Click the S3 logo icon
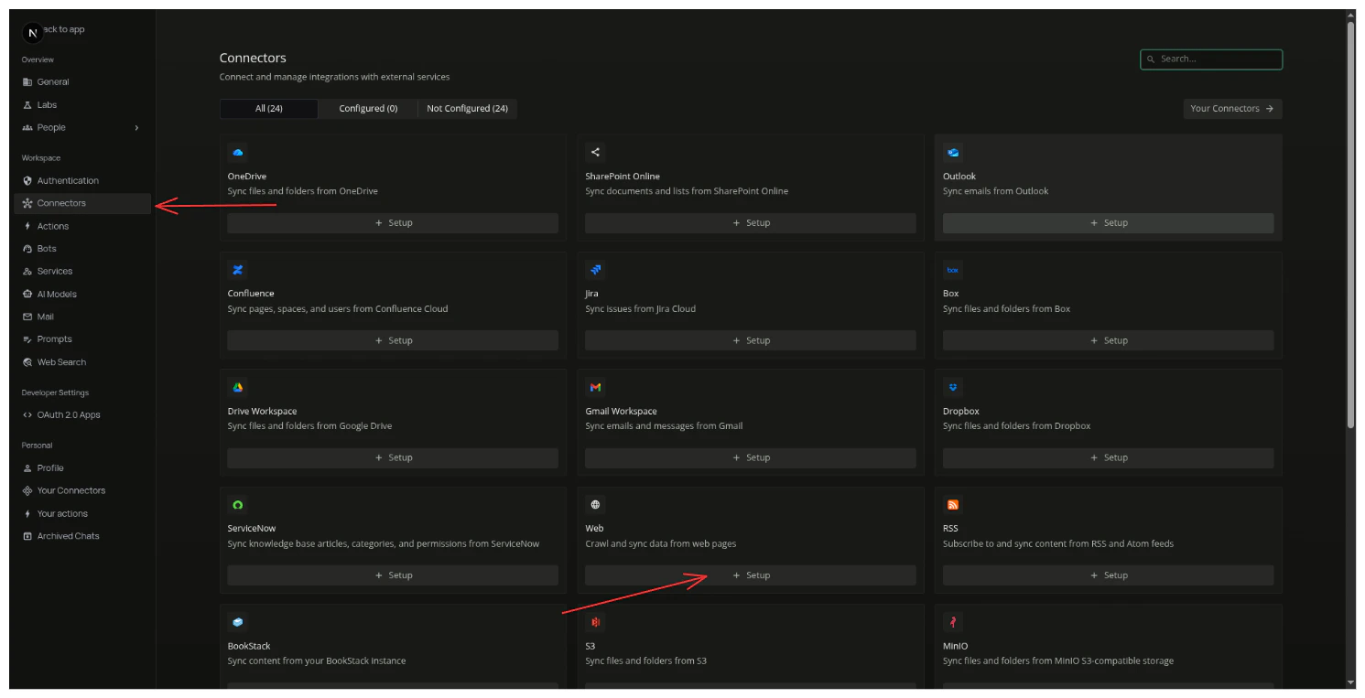This screenshot has height=698, width=1365. click(x=596, y=622)
